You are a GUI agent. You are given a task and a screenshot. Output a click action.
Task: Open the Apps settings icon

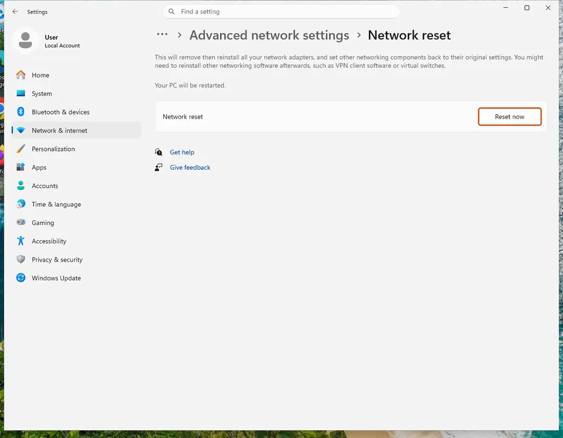pos(21,168)
